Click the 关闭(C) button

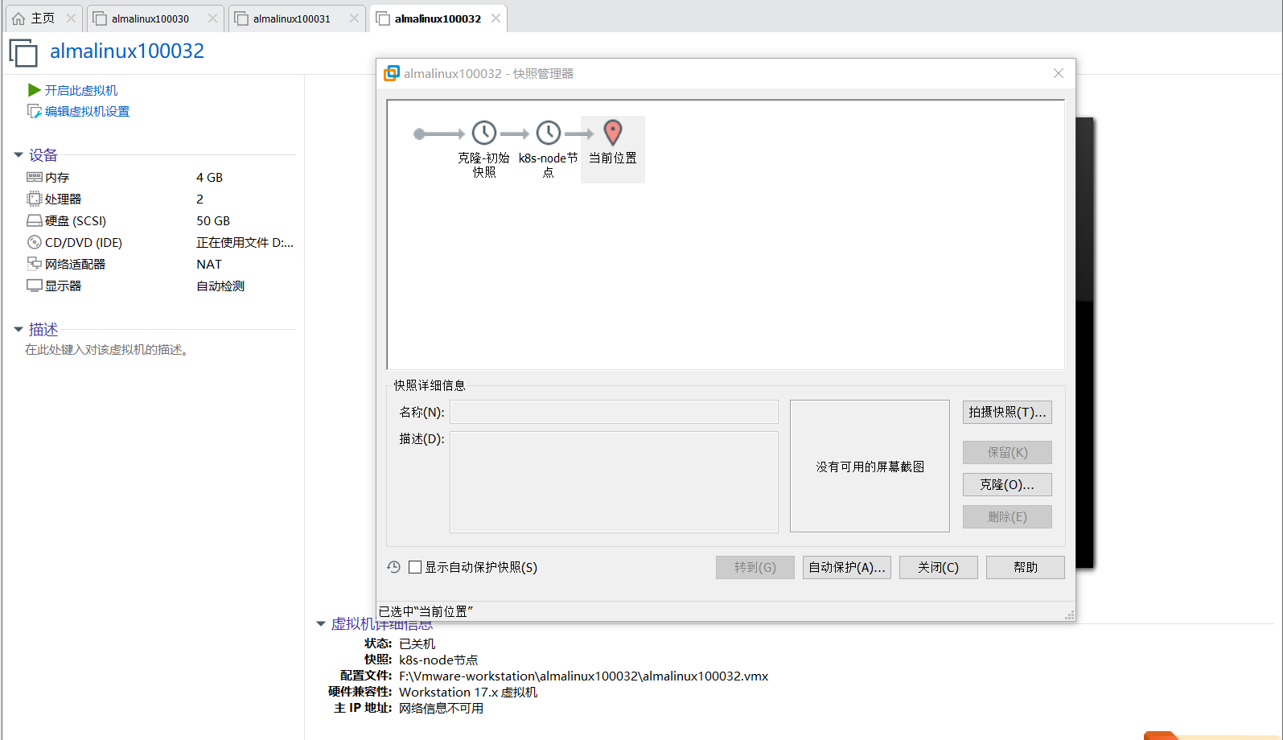tap(939, 567)
